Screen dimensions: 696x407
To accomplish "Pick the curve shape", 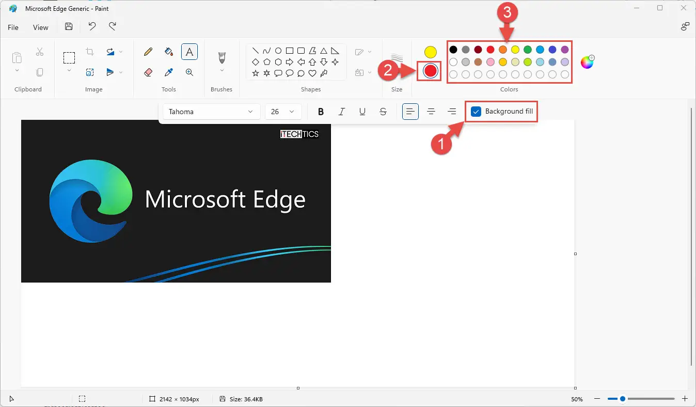I will tap(267, 51).
